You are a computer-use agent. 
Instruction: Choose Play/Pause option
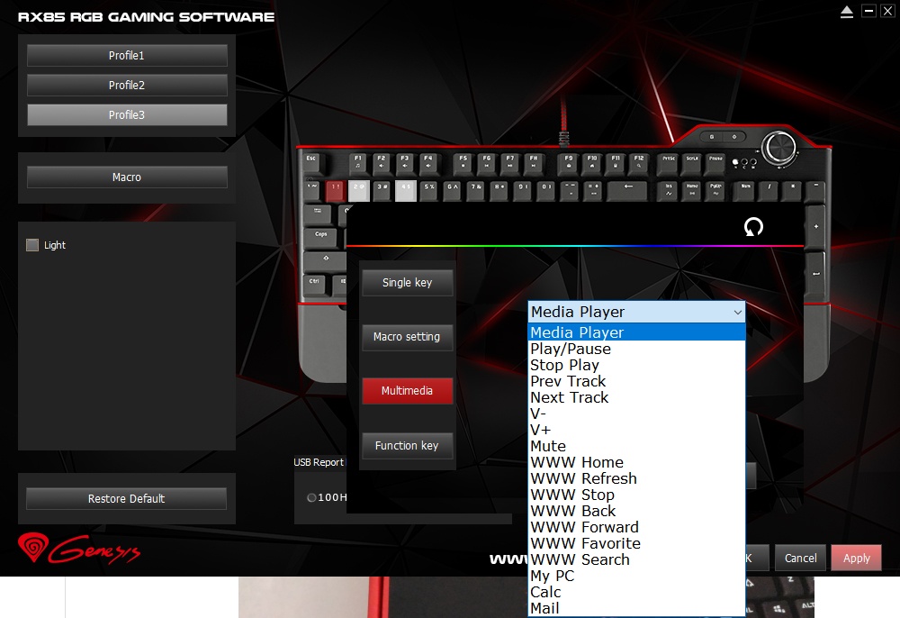point(636,349)
